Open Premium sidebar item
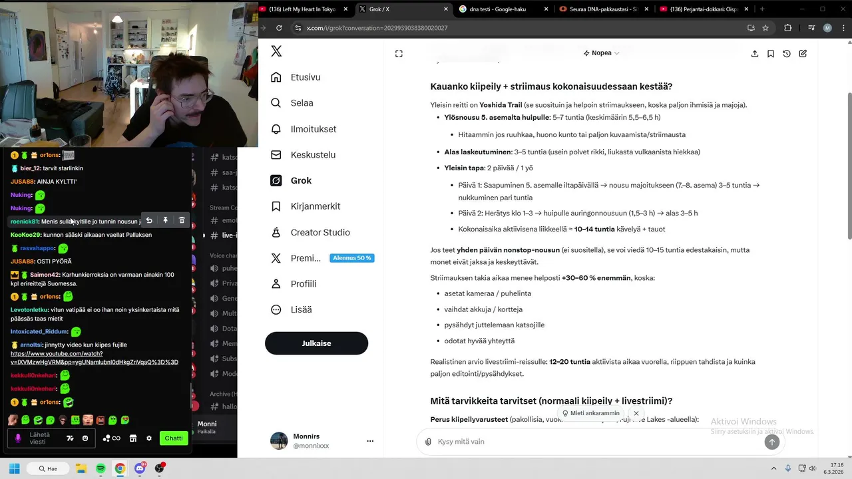Screen dimensions: 852x479 click(x=296, y=258)
